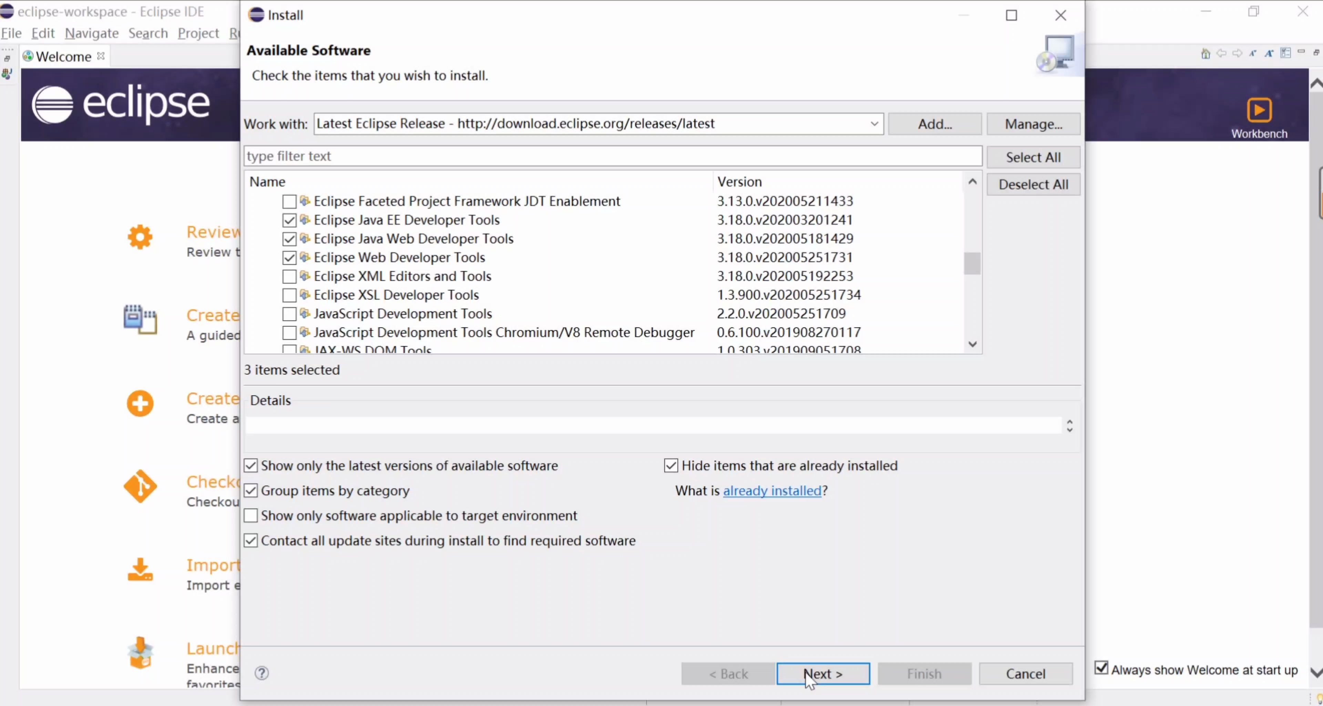The image size is (1323, 706).
Task: Open the Work with site dropdown arrow
Action: click(x=874, y=124)
